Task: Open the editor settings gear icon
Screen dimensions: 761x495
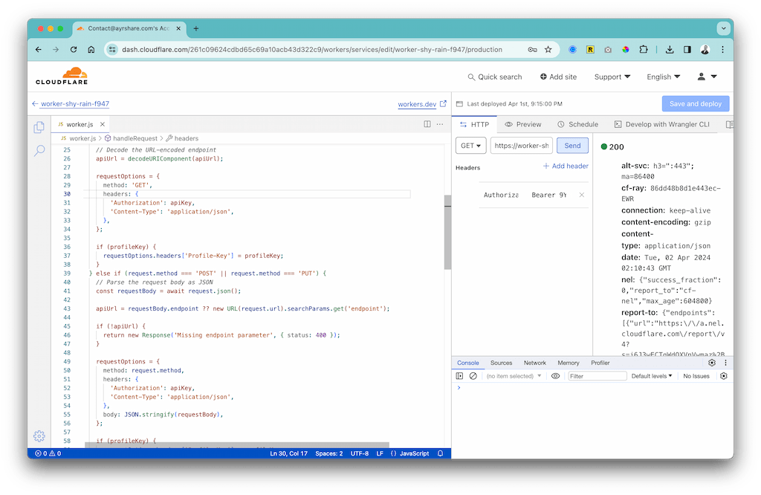Action: click(x=39, y=436)
